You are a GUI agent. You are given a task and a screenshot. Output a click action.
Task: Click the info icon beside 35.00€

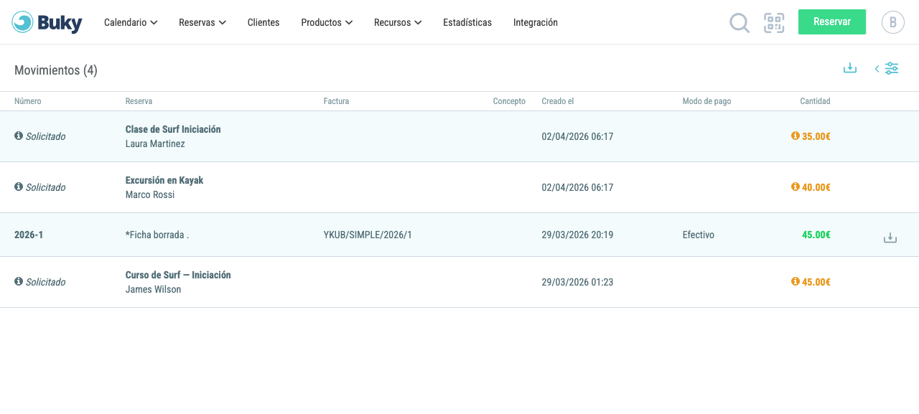tap(795, 136)
